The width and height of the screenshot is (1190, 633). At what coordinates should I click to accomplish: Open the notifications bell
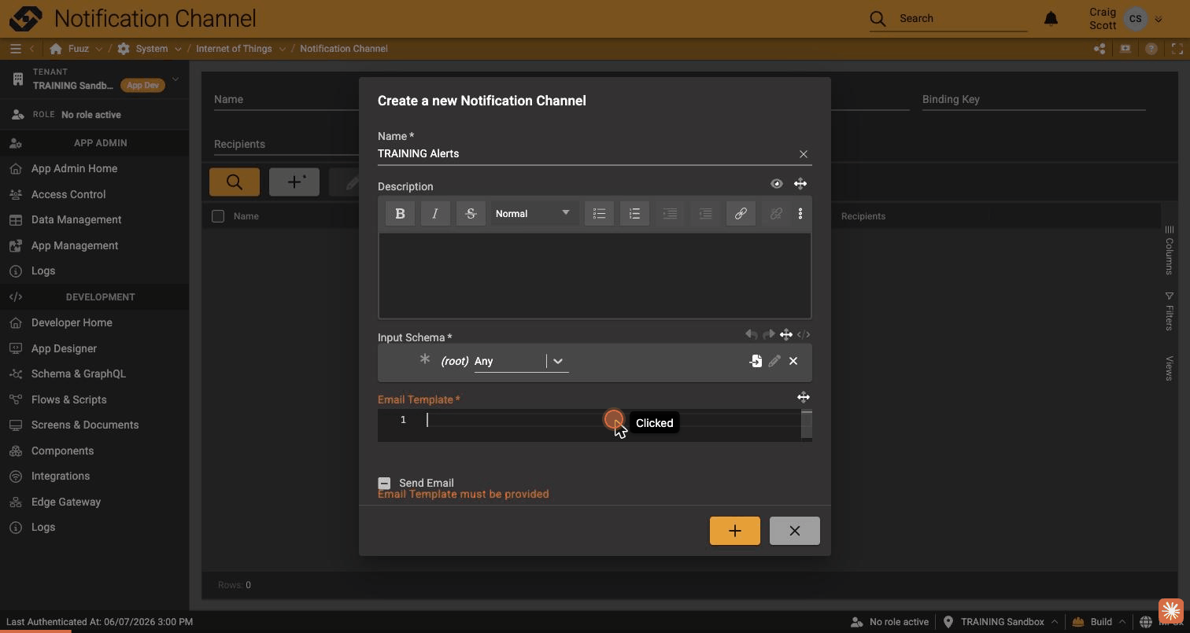(1051, 18)
